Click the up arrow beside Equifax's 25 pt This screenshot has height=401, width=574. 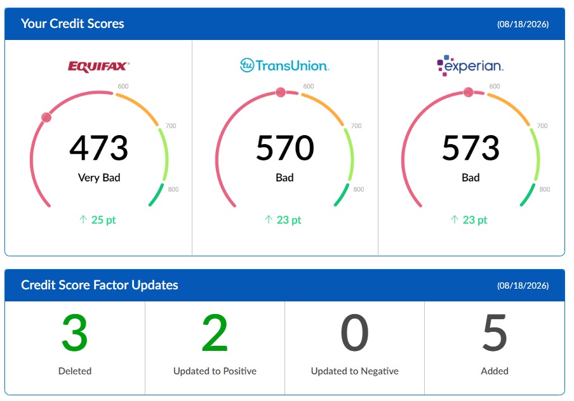pyautogui.click(x=83, y=220)
